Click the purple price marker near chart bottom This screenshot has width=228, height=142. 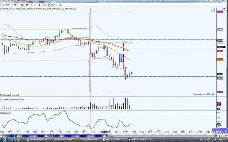point(220,92)
